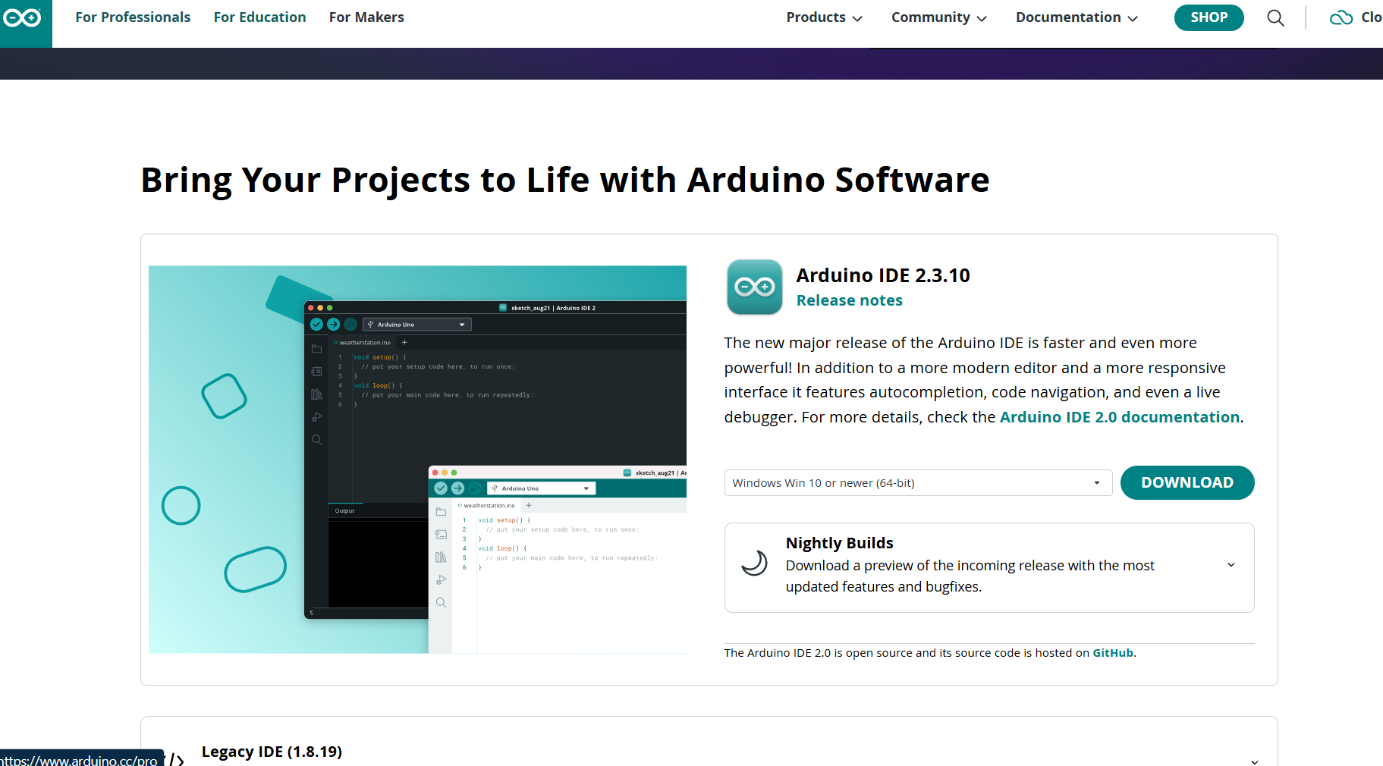1383x766 pixels.
Task: Click the Nightly Builds heading
Action: 839,543
